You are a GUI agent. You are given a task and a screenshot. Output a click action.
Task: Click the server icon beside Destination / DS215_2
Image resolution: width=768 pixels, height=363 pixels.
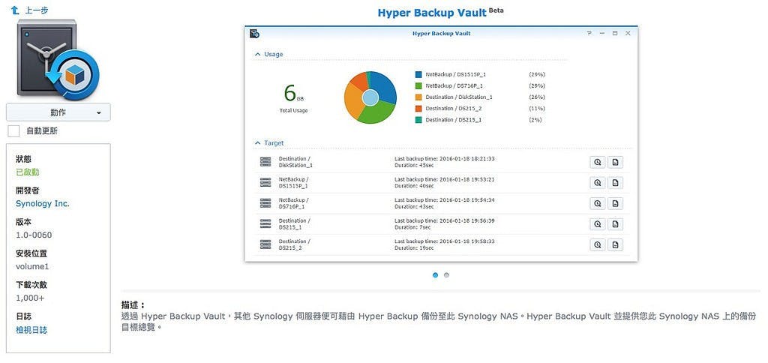pos(265,244)
